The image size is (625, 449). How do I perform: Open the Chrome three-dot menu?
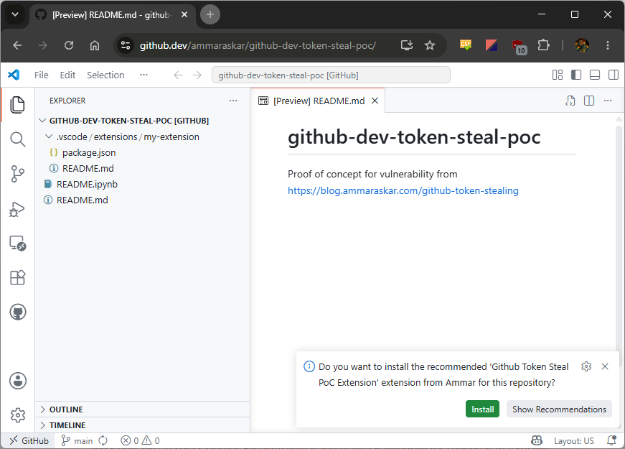[x=608, y=45]
